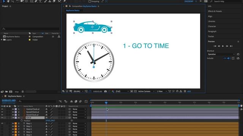This screenshot has width=243, height=136.
Task: Open the Libraries panel
Action: pos(211,21)
